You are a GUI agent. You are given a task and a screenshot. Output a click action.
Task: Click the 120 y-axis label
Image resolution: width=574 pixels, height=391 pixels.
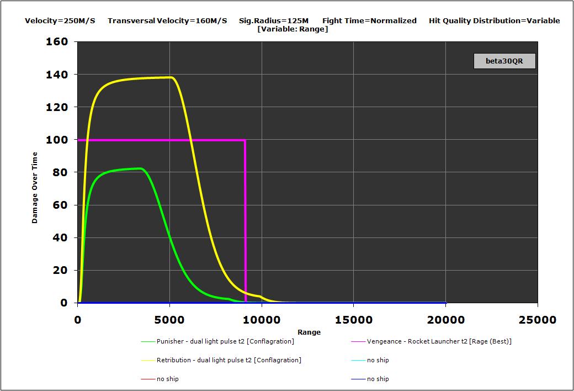click(57, 107)
